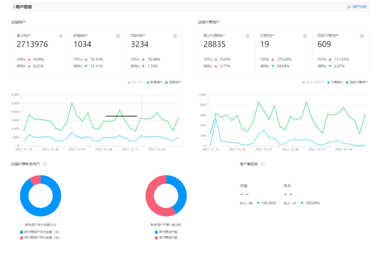Show info tooltip for 活跃付费用户 card
The height and width of the screenshot is (258, 373).
[361, 36]
